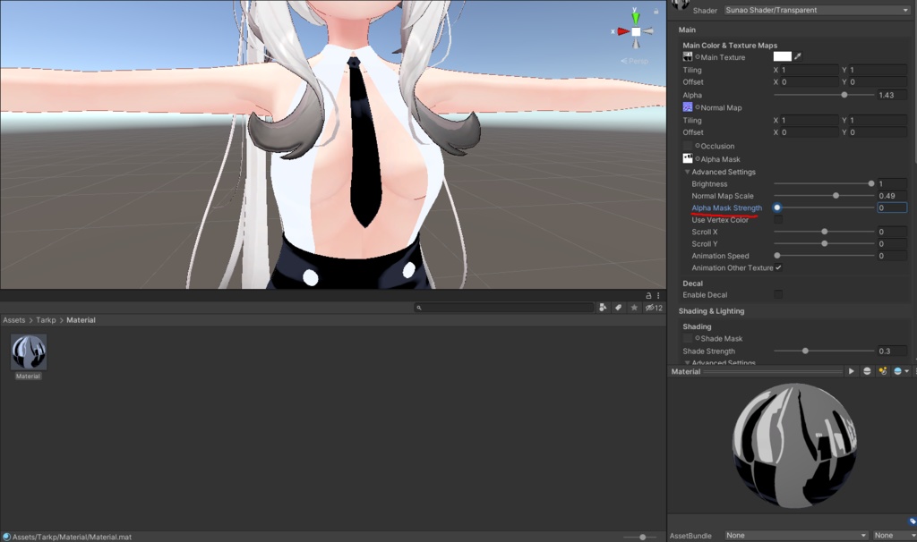Click the Alpha Mask texture icon

[688, 158]
